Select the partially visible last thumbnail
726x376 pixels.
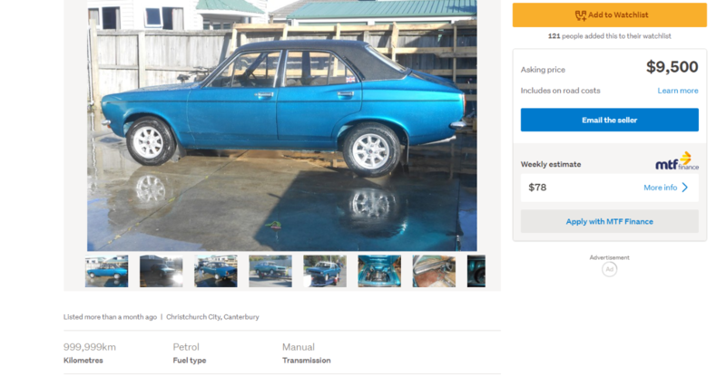point(476,271)
